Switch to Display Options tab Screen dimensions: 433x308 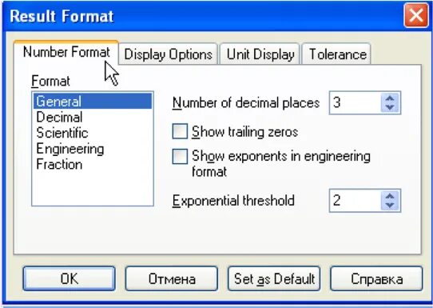[x=168, y=54]
